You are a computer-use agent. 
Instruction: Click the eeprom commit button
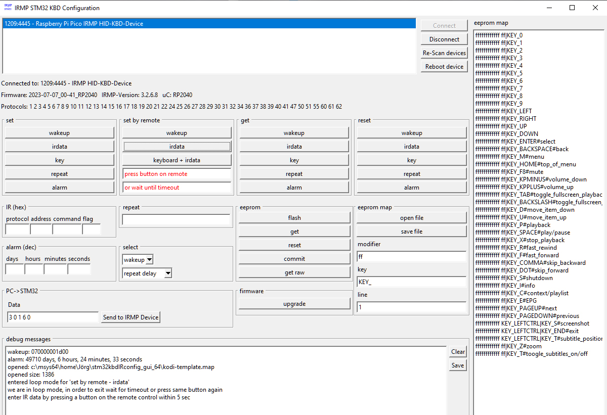coord(294,258)
